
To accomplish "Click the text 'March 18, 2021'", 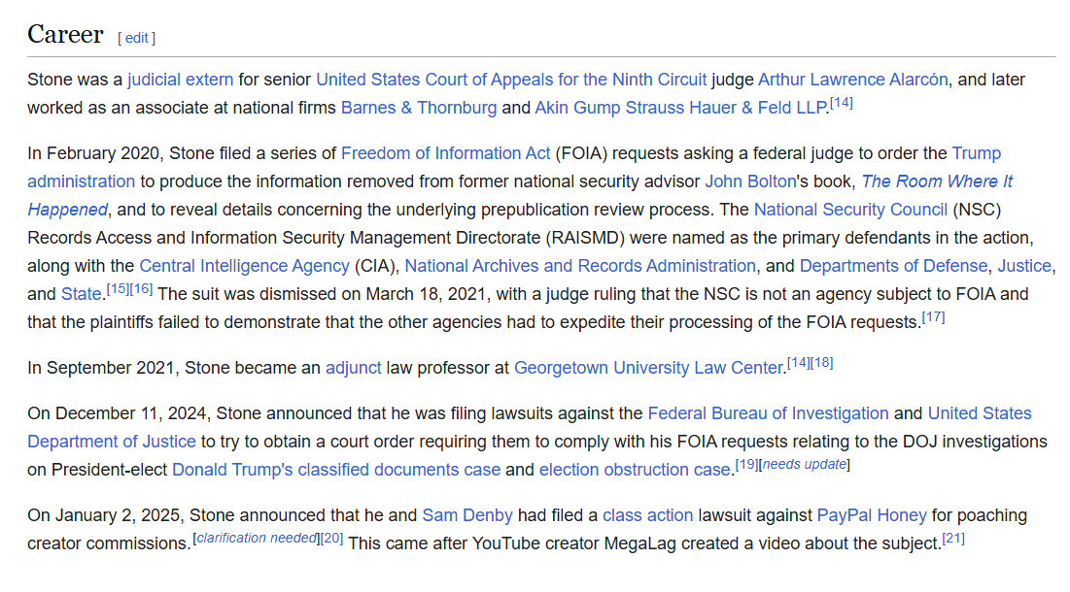I will tap(426, 294).
